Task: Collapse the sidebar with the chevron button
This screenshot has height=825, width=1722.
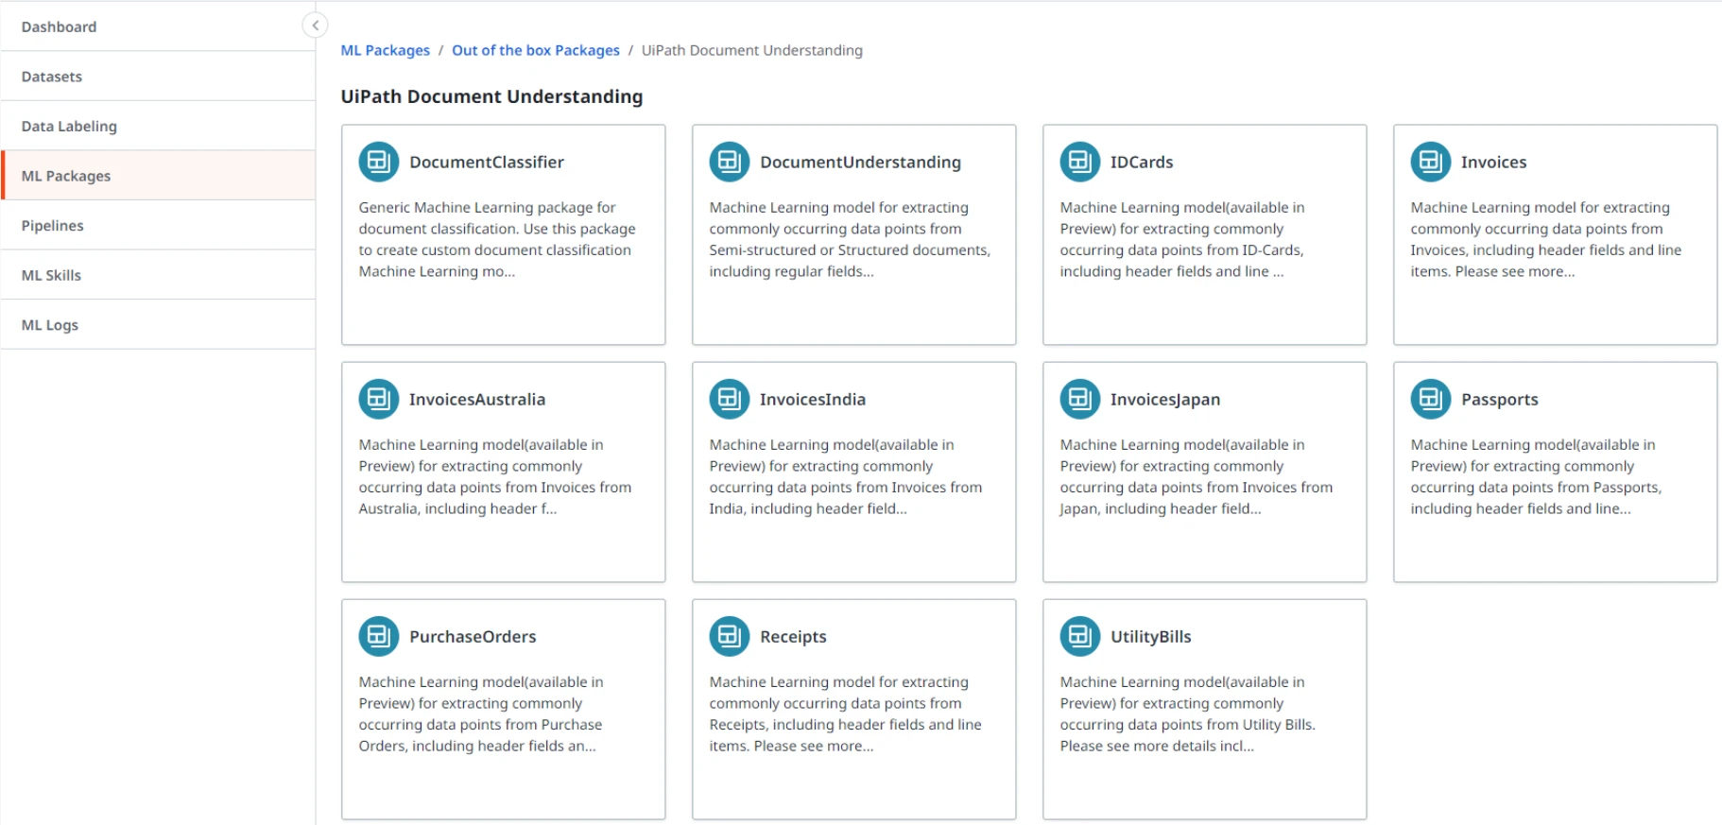Action: click(x=315, y=26)
